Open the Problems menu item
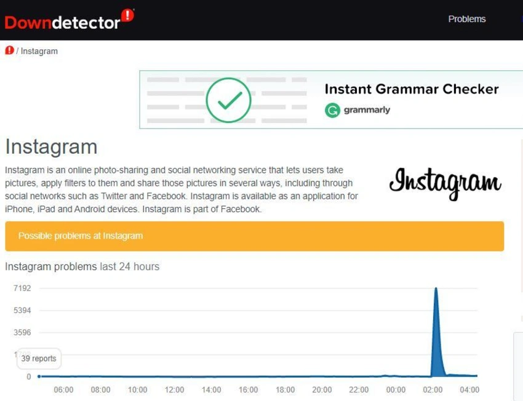The width and height of the screenshot is (523, 401). [x=466, y=19]
